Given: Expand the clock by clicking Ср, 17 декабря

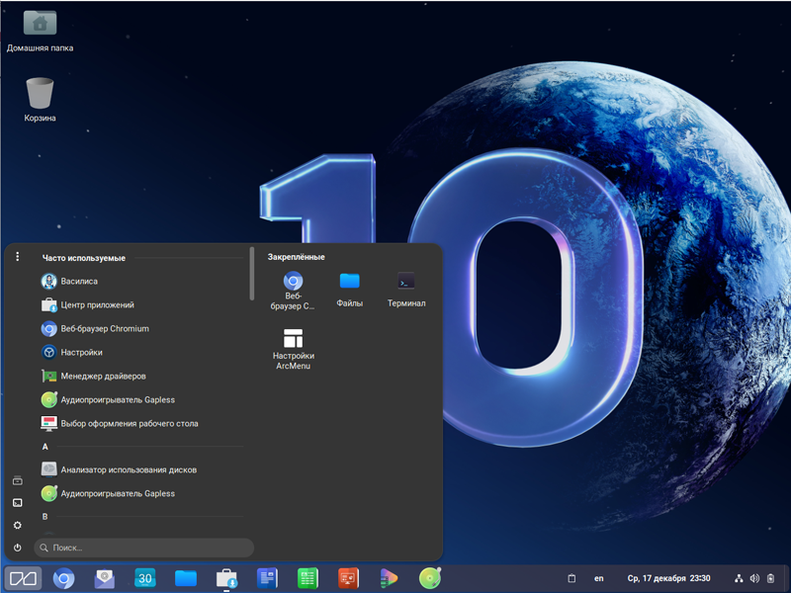Looking at the screenshot, I should click(x=658, y=577).
